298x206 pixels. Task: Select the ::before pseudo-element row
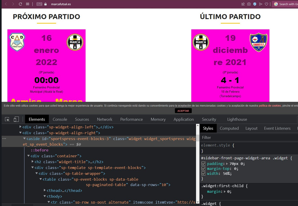click(40, 150)
